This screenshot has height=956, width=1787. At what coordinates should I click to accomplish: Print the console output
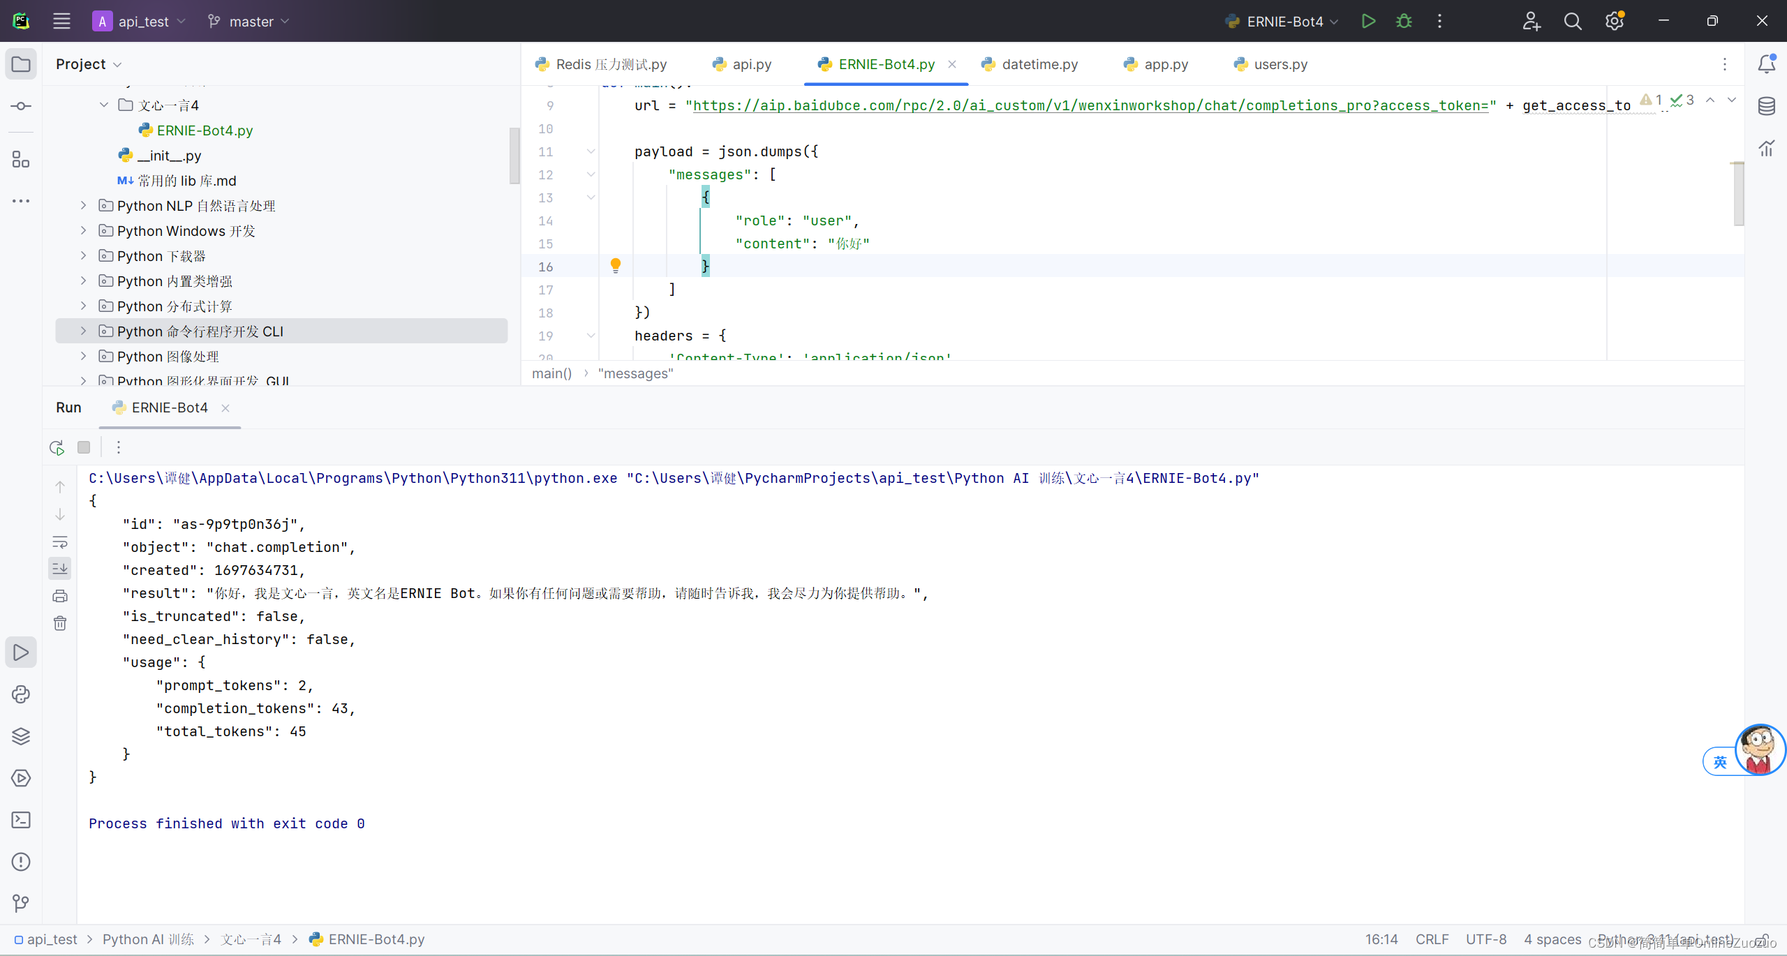60,596
